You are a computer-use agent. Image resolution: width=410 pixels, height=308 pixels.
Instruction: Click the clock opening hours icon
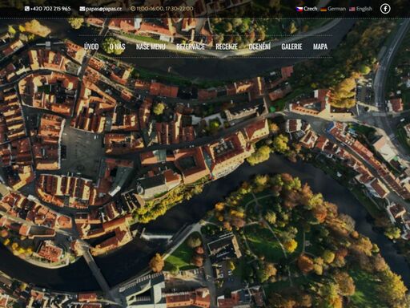[x=133, y=9]
